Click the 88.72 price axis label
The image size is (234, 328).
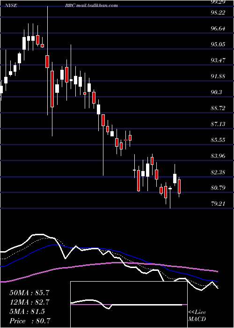pos(219,108)
